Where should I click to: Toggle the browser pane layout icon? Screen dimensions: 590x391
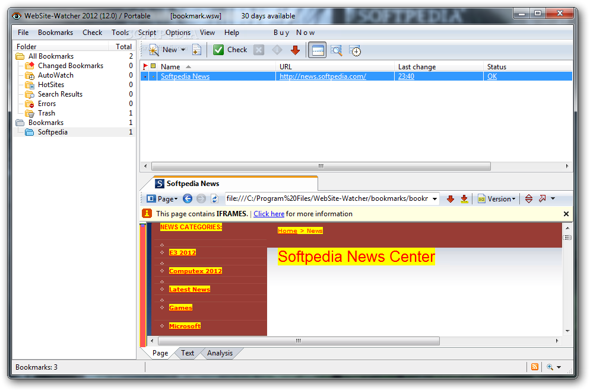[x=318, y=50]
